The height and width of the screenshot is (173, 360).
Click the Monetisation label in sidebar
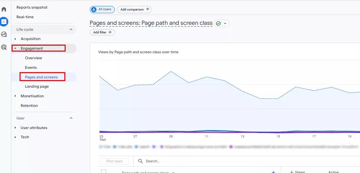click(x=32, y=96)
